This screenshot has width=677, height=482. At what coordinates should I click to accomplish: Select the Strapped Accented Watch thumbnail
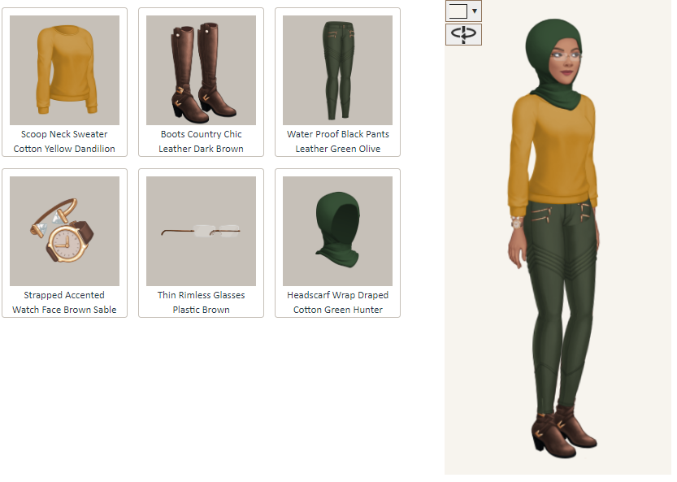(x=65, y=232)
